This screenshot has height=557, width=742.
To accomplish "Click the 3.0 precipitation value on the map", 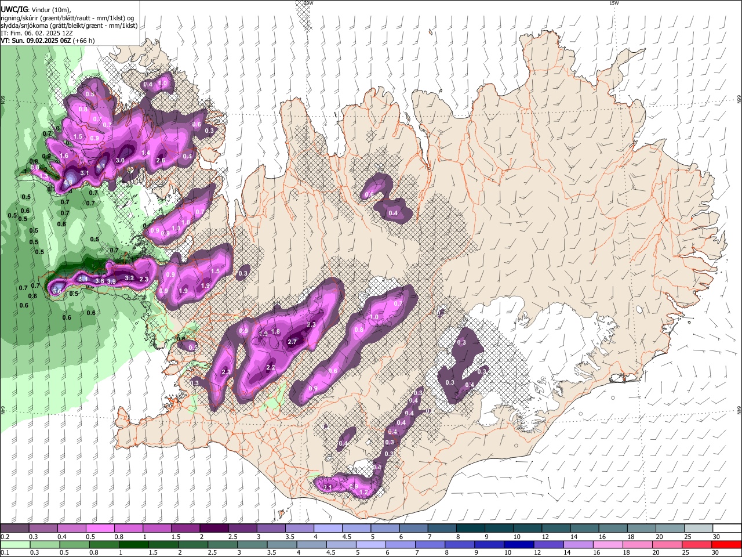I will pyautogui.click(x=120, y=160).
